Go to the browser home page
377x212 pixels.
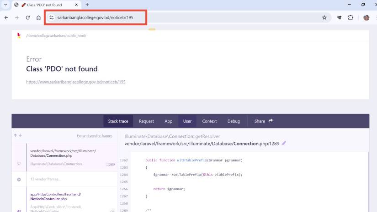(x=38, y=17)
